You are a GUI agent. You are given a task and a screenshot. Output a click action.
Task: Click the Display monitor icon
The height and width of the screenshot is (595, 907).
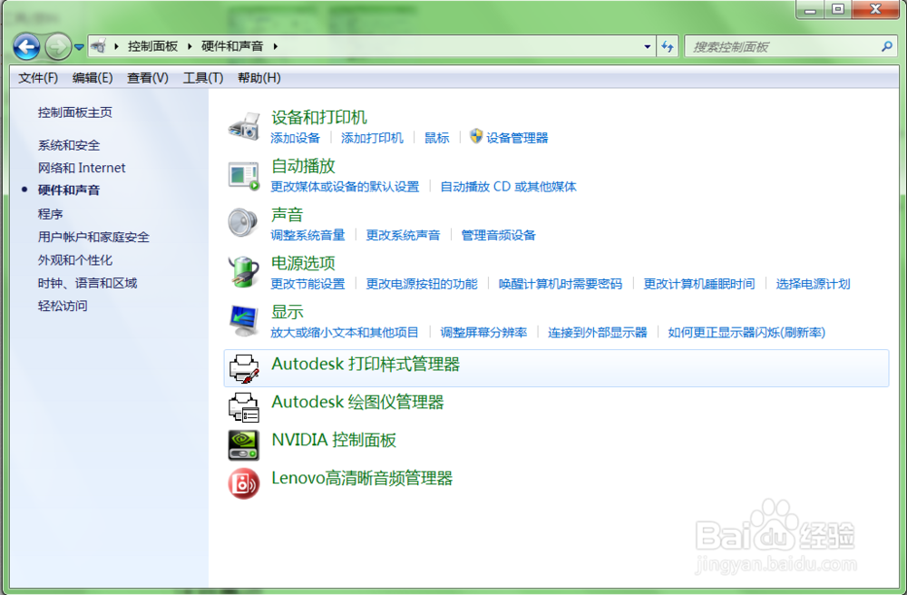pyautogui.click(x=243, y=320)
